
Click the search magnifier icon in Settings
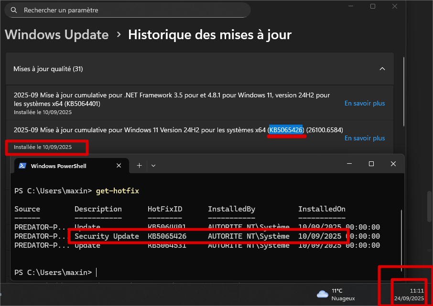pyautogui.click(x=14, y=10)
